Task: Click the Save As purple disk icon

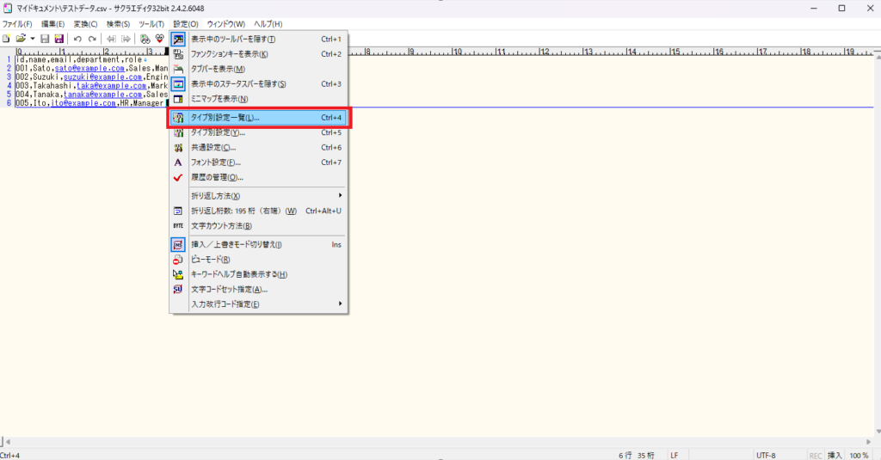Action: [x=59, y=39]
